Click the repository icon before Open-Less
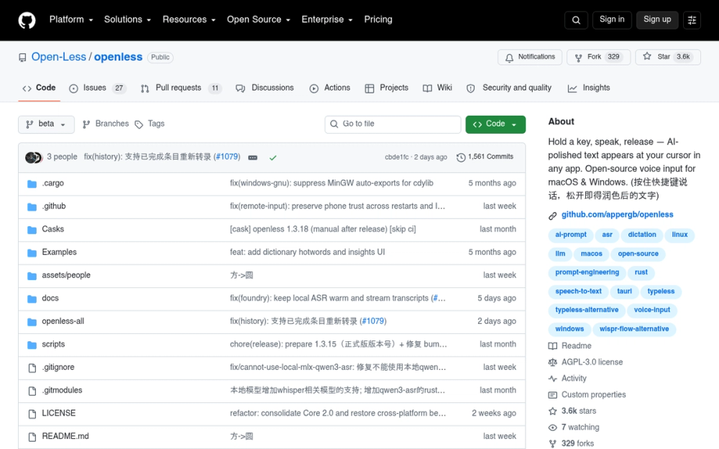The width and height of the screenshot is (719, 449). pyautogui.click(x=22, y=57)
